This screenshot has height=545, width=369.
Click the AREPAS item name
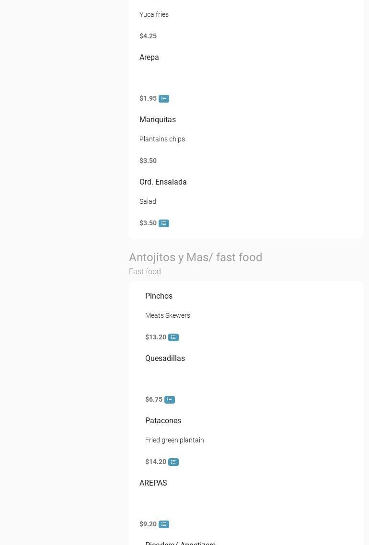(x=153, y=483)
